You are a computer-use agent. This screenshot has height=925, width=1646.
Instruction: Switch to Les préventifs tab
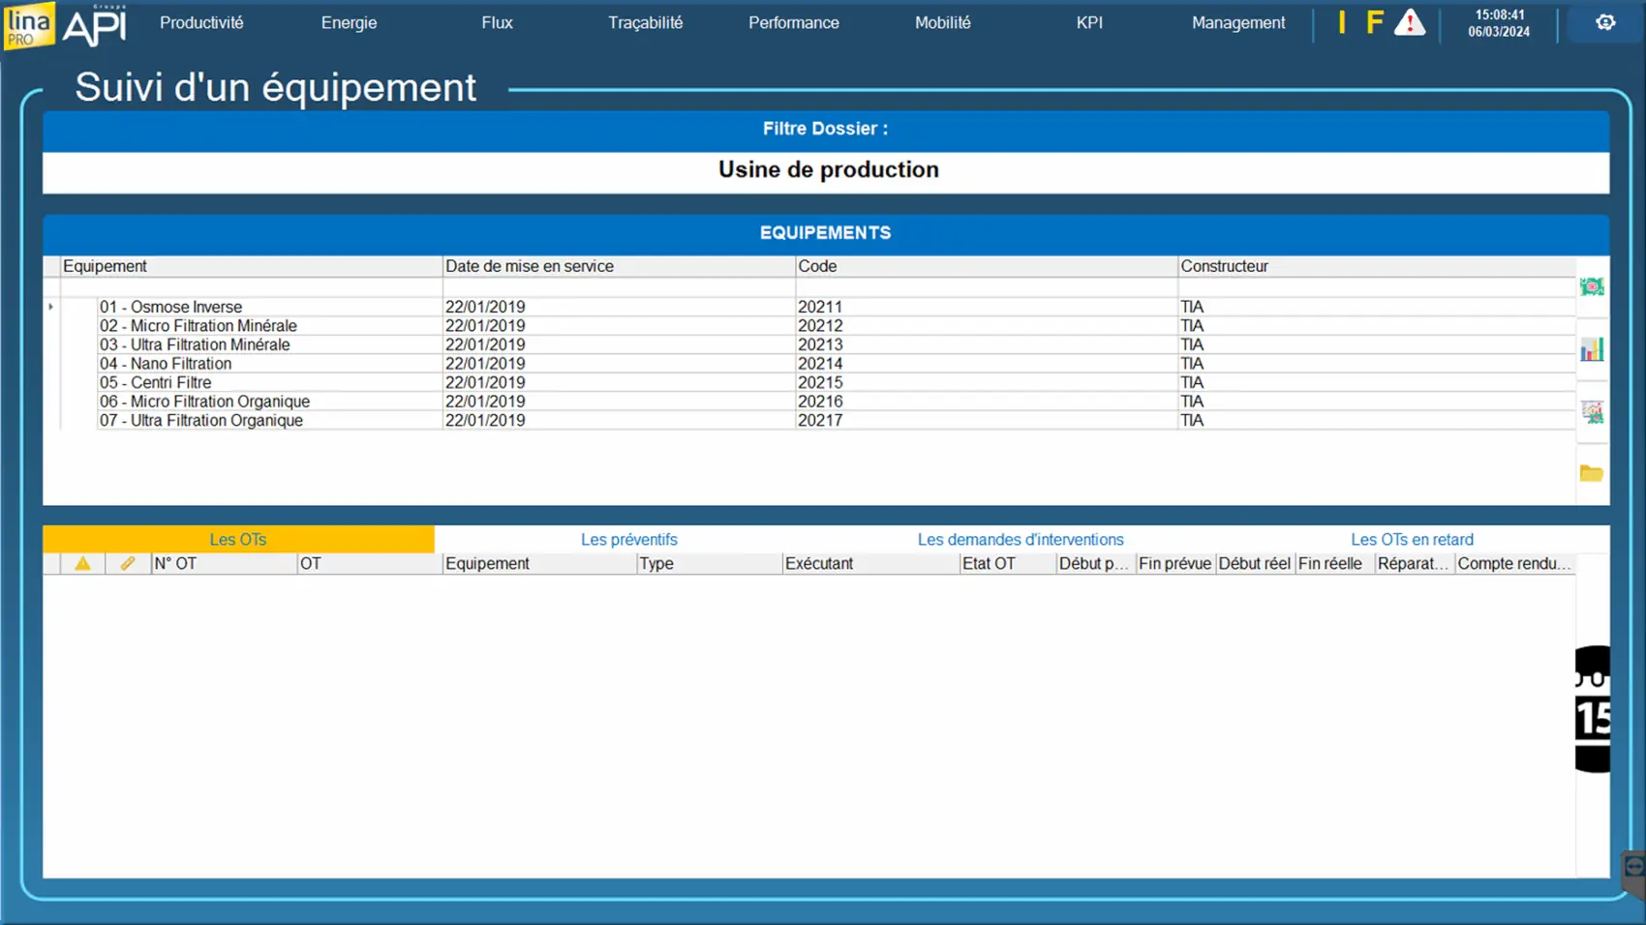coord(628,539)
